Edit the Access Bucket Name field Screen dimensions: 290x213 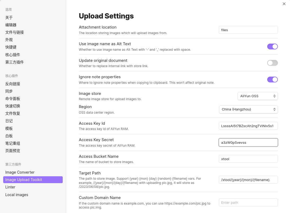pyautogui.click(x=248, y=159)
